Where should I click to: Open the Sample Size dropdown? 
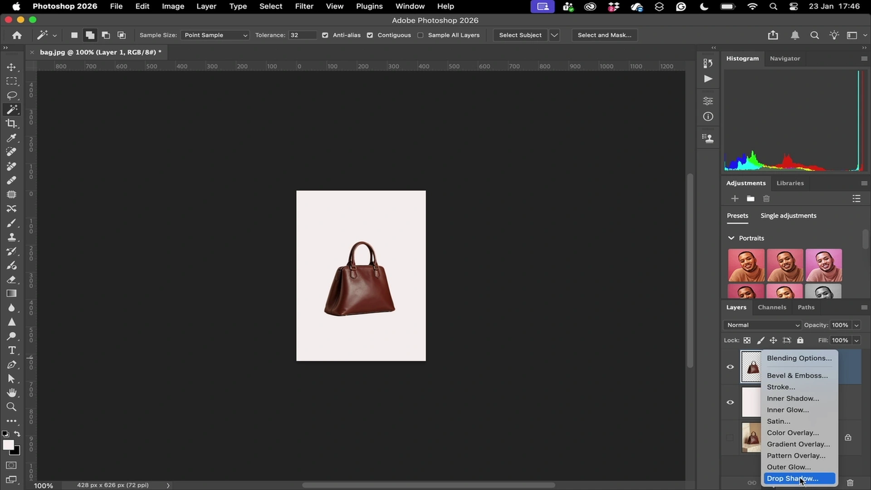[x=215, y=35]
